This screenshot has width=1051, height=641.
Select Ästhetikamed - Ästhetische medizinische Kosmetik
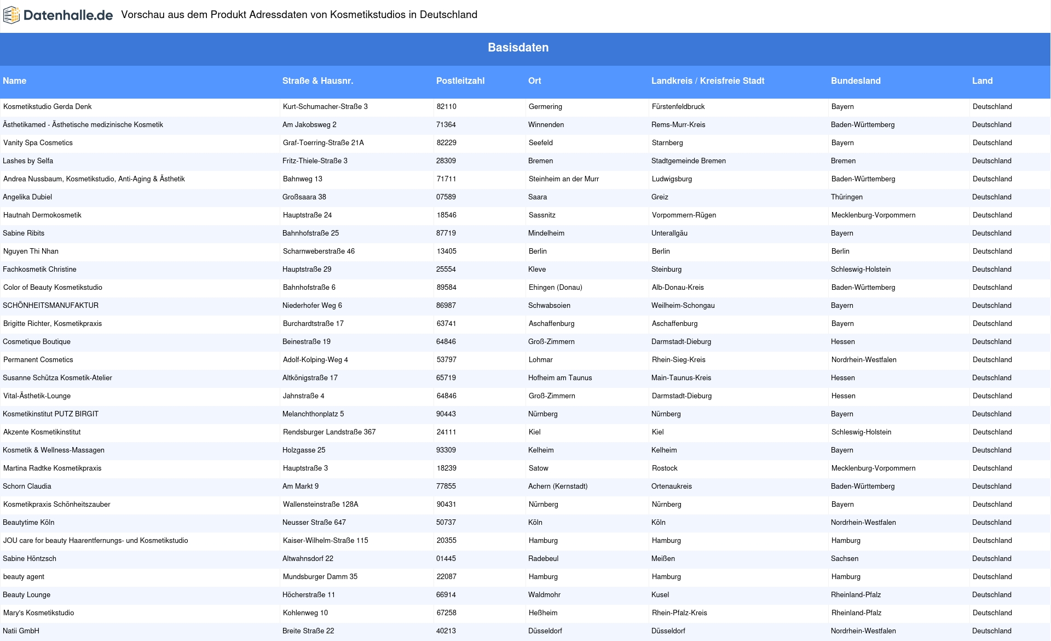[83, 125]
